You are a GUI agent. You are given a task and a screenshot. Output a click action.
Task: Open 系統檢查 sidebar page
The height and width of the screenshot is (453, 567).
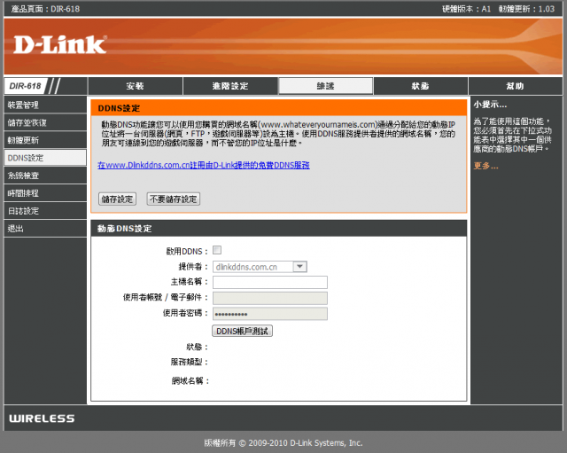click(45, 176)
